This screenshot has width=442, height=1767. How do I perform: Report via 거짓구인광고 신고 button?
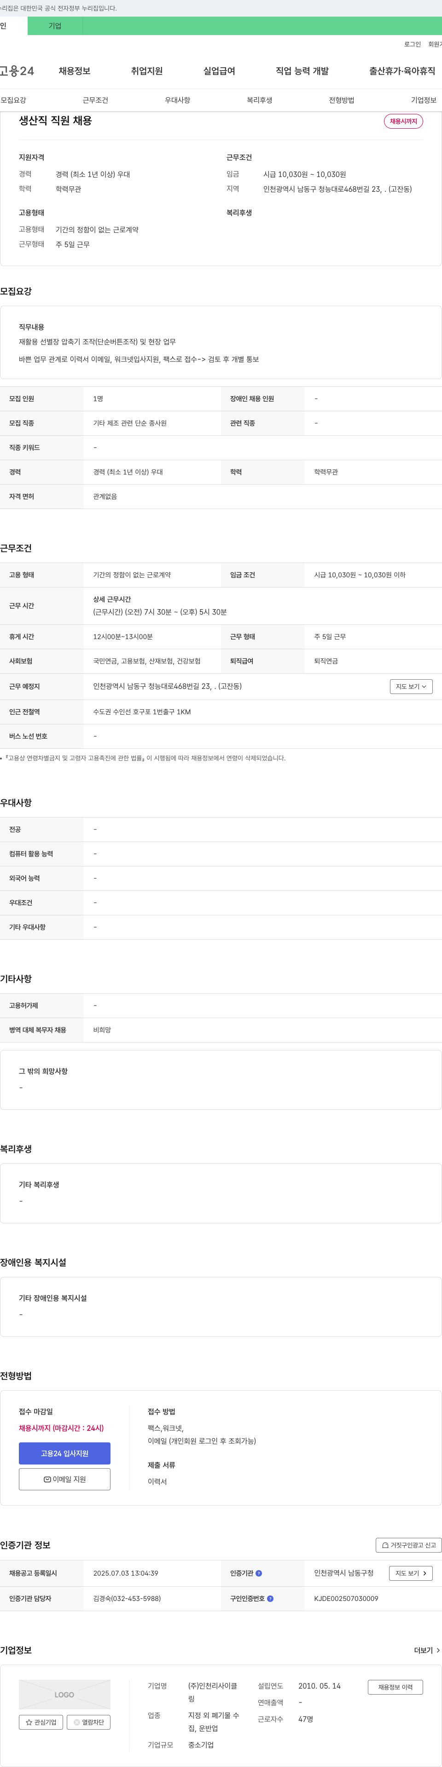[408, 1546]
